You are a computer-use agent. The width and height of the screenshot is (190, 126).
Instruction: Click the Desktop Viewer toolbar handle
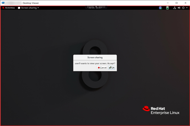coord(96,7)
